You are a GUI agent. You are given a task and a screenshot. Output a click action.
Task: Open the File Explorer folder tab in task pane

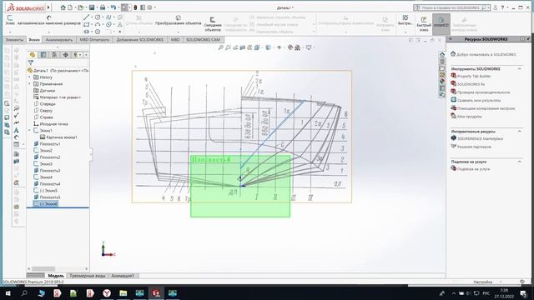442,68
